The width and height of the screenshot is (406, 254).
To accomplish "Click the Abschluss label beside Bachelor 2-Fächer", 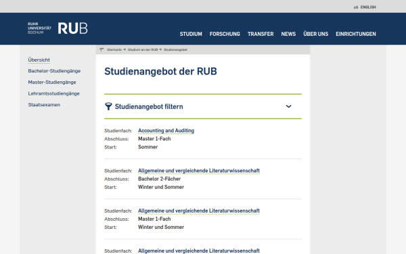I will click(x=116, y=179).
